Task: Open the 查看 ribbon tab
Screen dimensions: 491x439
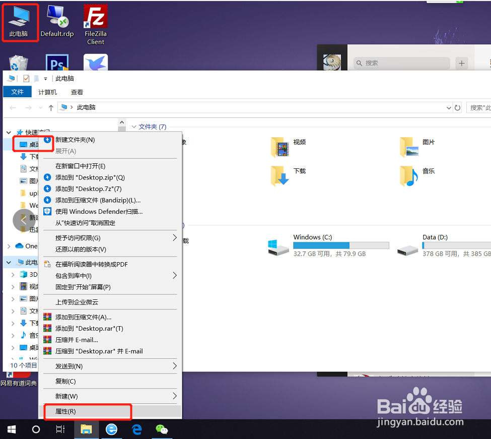Action: 77,92
